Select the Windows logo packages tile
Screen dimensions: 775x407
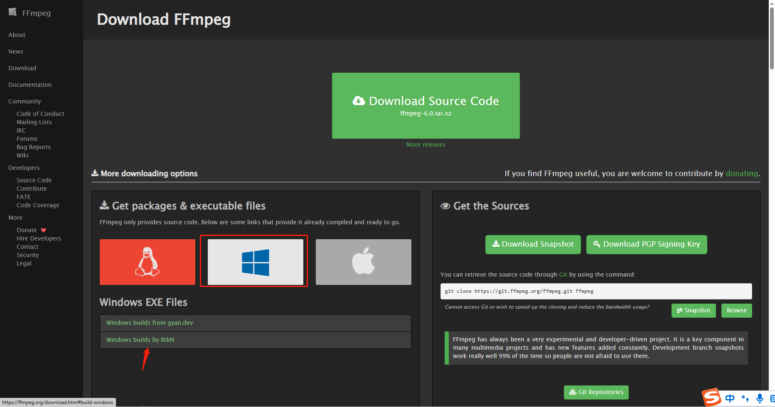(x=256, y=262)
